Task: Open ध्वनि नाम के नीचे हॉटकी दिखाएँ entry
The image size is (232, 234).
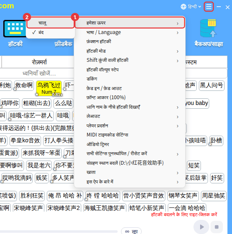Action: (x=130, y=107)
